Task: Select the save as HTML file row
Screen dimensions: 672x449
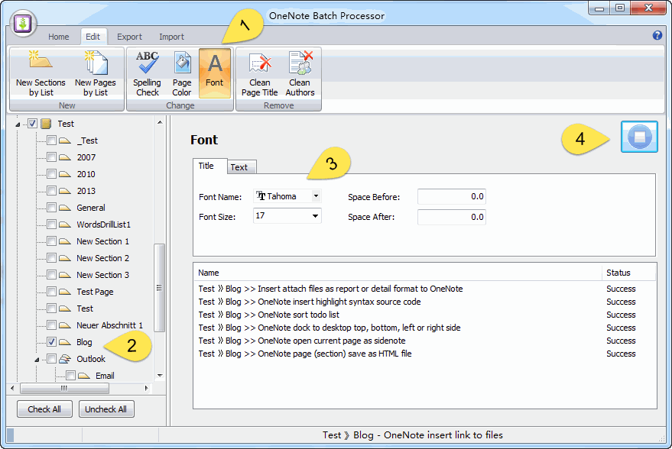Action: coord(424,354)
